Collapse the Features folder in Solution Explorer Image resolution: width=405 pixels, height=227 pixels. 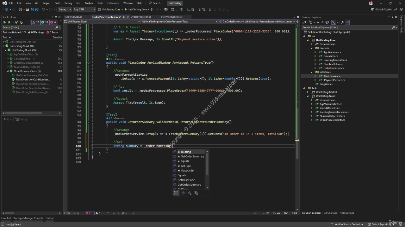[311, 48]
